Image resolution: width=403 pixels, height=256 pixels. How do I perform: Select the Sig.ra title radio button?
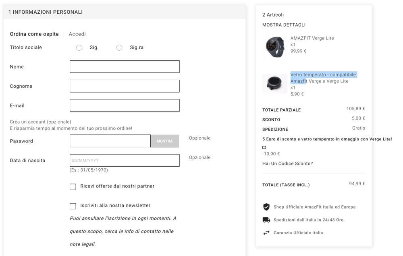tap(119, 47)
